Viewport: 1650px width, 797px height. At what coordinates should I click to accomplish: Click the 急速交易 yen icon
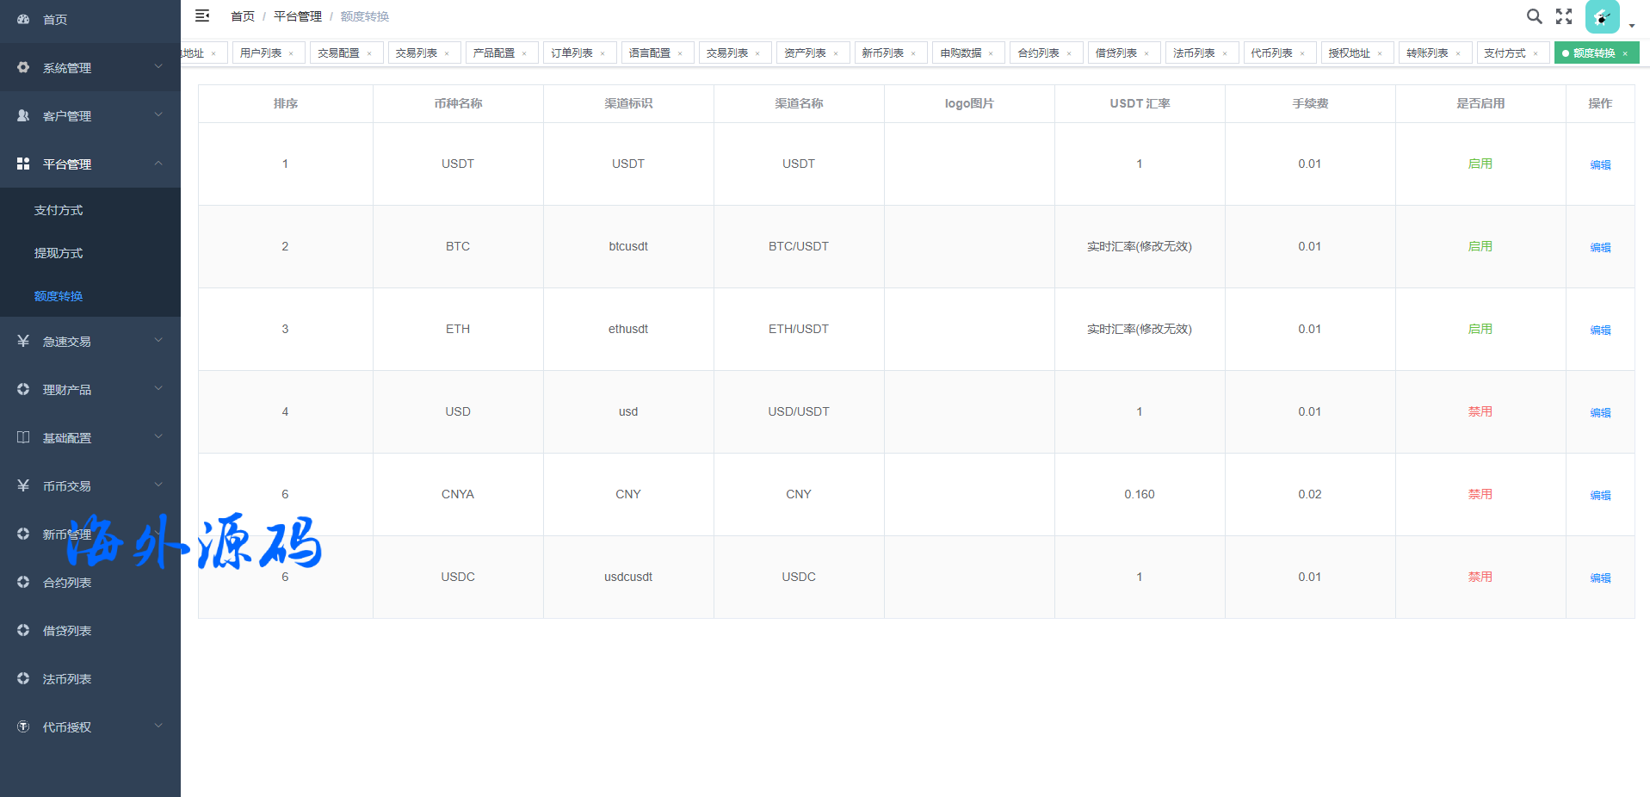(x=23, y=341)
